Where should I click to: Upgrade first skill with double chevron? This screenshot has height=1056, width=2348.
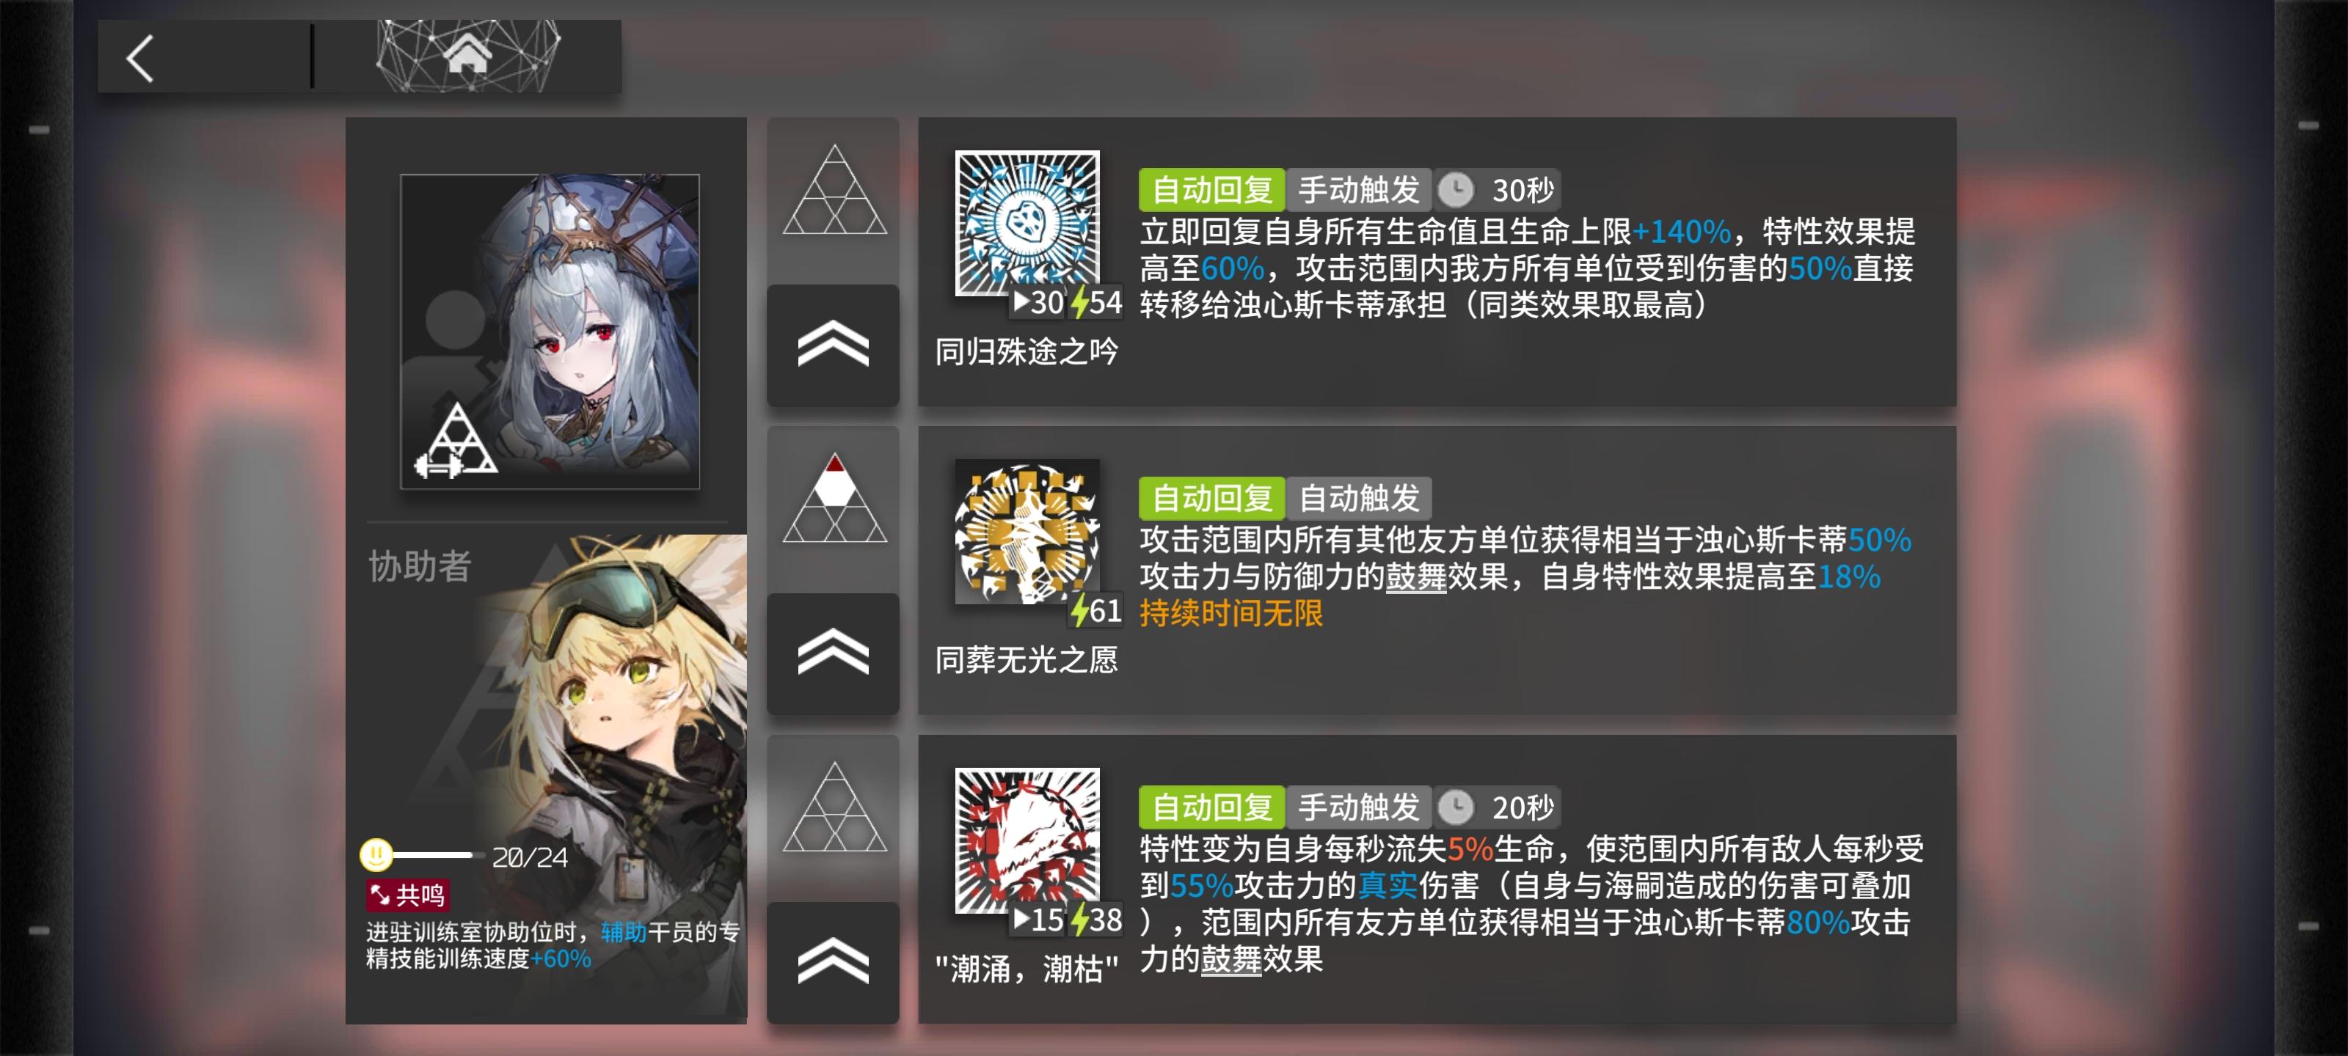pos(833,345)
